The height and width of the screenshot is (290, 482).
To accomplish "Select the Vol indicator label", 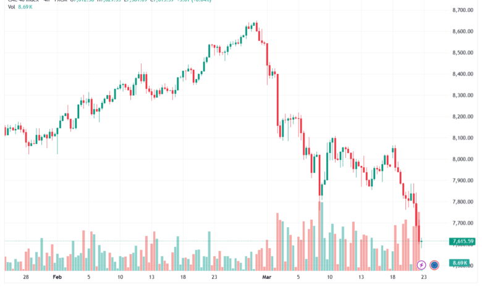I will (11, 7).
